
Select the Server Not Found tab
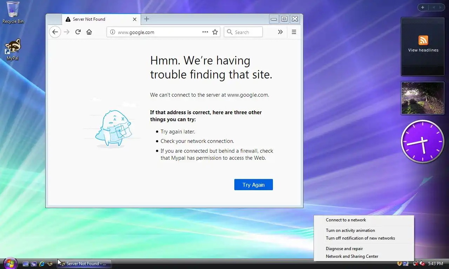tap(101, 19)
